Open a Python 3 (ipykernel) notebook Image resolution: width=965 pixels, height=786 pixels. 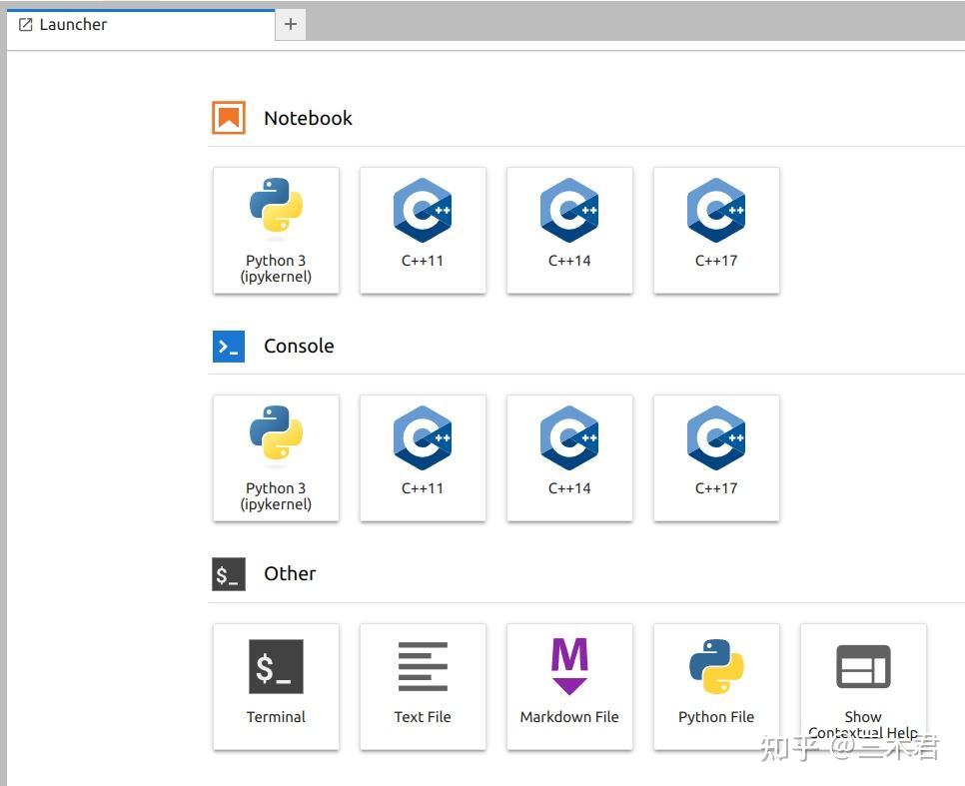click(276, 230)
